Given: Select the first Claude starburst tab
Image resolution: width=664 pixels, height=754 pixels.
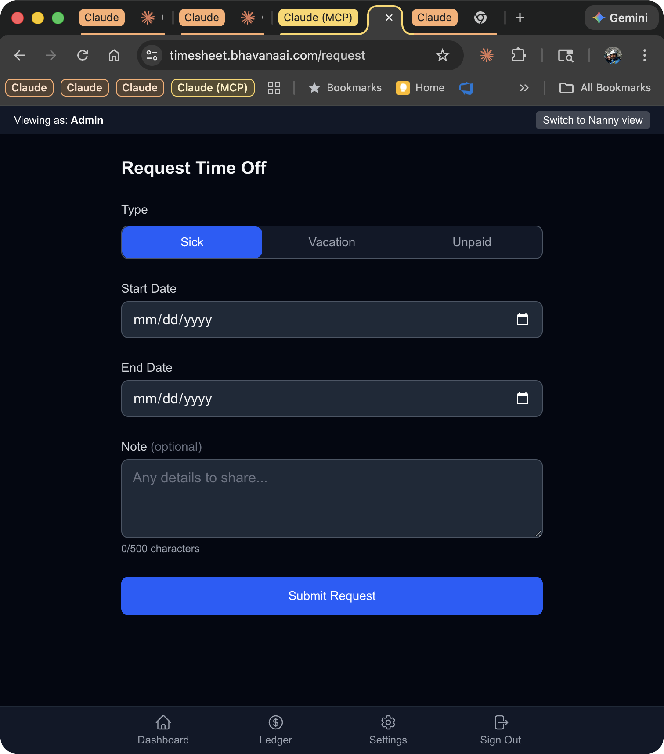Looking at the screenshot, I should click(x=148, y=18).
